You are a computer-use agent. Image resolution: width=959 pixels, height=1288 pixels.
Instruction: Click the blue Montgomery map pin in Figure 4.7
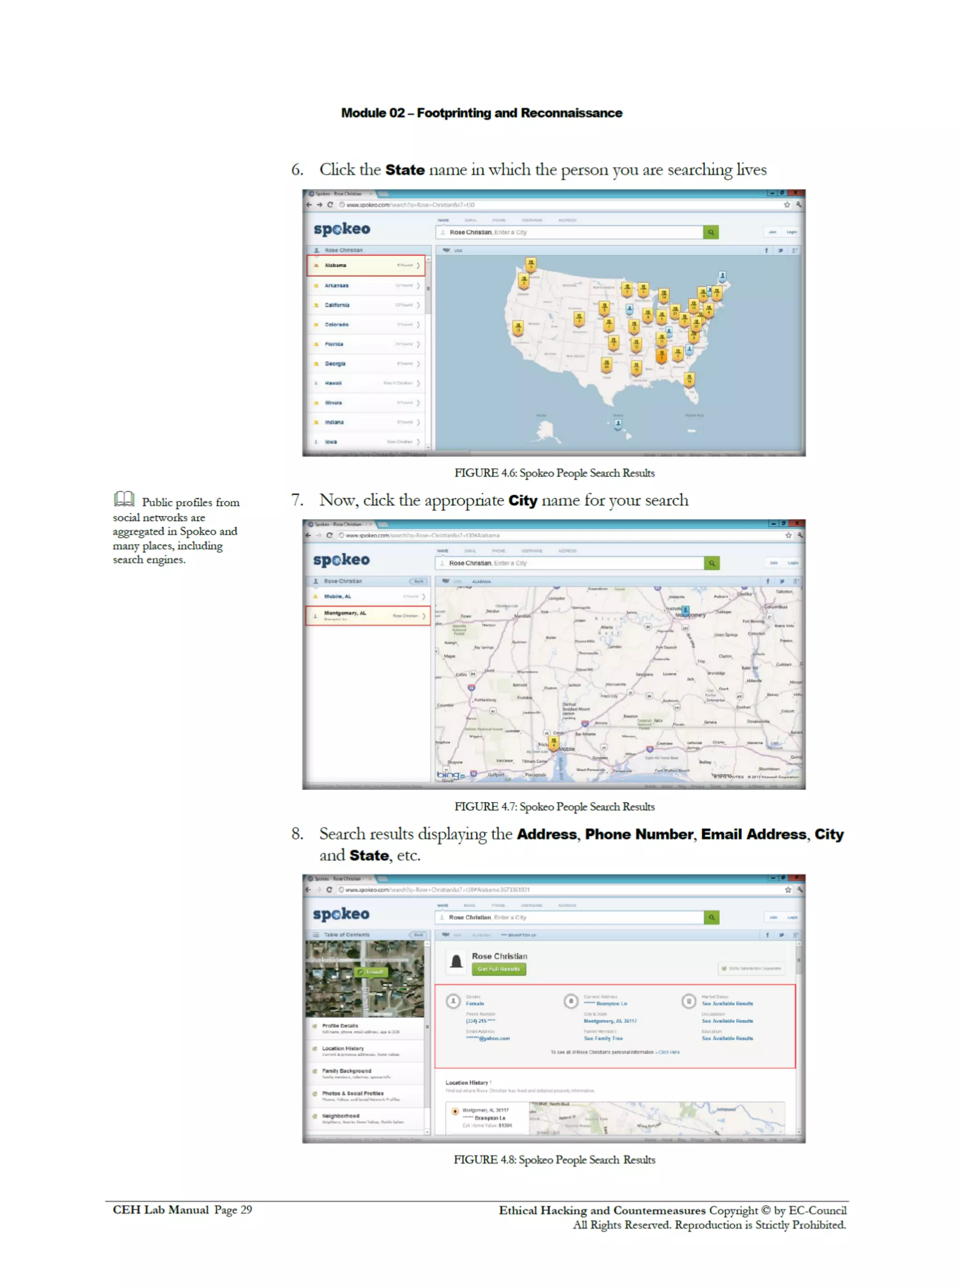point(686,611)
